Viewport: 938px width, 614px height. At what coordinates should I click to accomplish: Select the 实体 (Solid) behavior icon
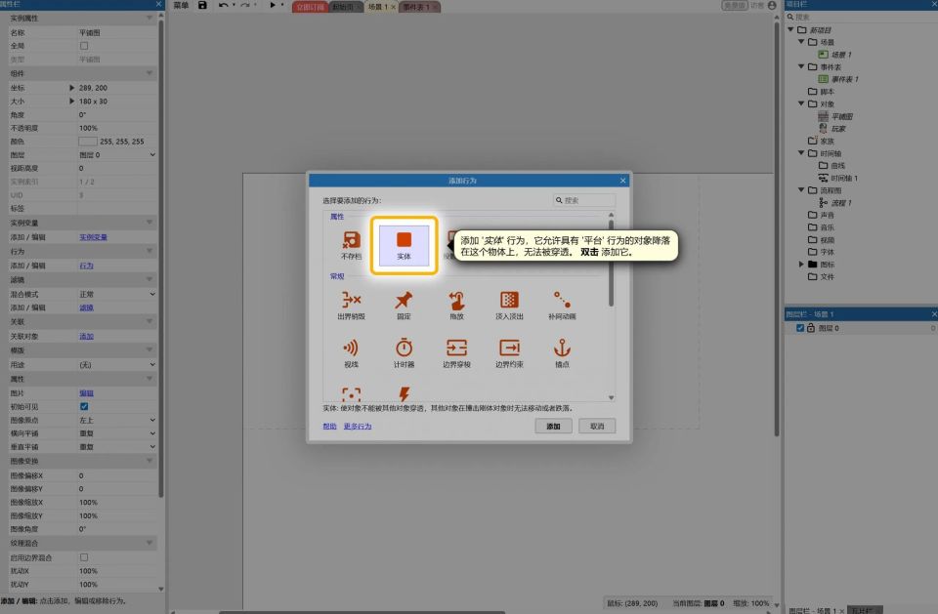pyautogui.click(x=404, y=243)
